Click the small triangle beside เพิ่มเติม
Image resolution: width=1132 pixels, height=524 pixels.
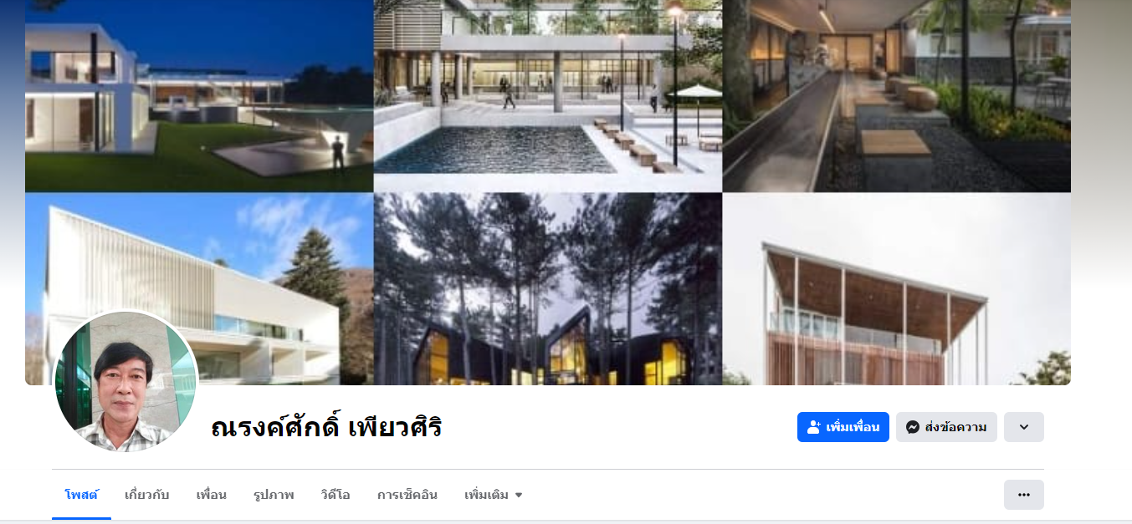click(519, 495)
